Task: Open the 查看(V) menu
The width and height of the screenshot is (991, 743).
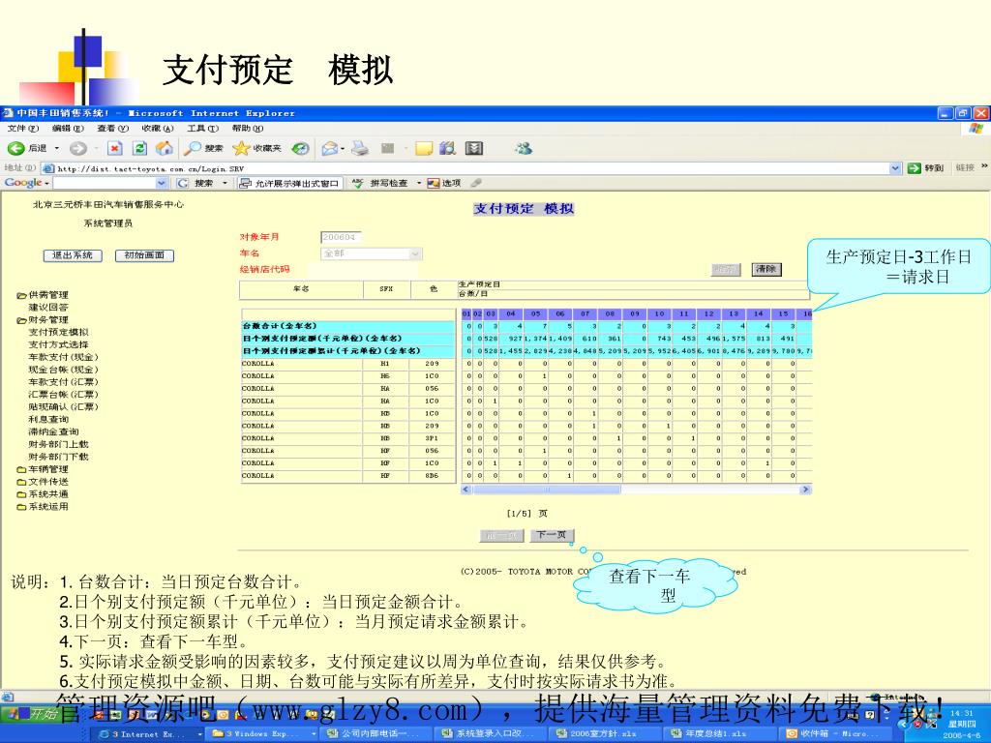Action: click(112, 129)
